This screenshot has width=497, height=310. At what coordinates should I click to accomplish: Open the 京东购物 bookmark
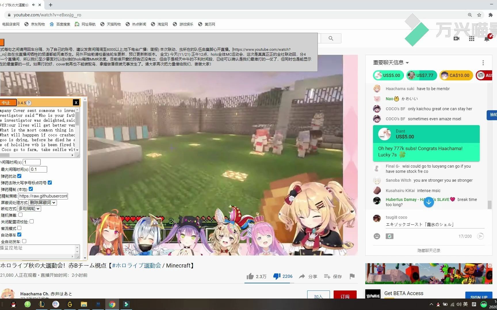(x=35, y=24)
